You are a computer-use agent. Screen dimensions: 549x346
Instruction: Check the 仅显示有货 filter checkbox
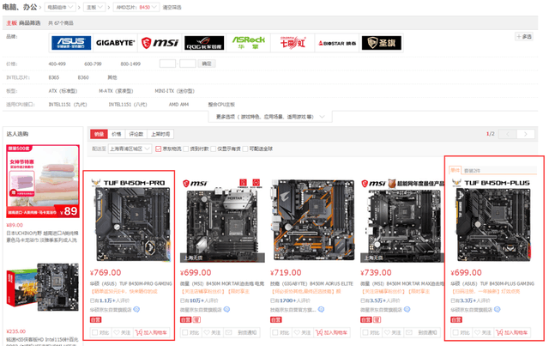pyautogui.click(x=213, y=149)
